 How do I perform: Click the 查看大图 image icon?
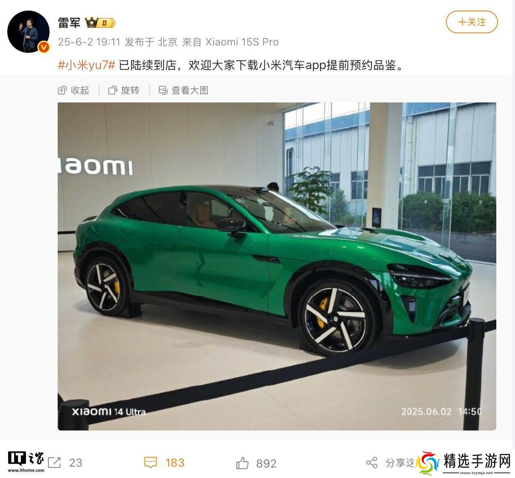click(163, 90)
